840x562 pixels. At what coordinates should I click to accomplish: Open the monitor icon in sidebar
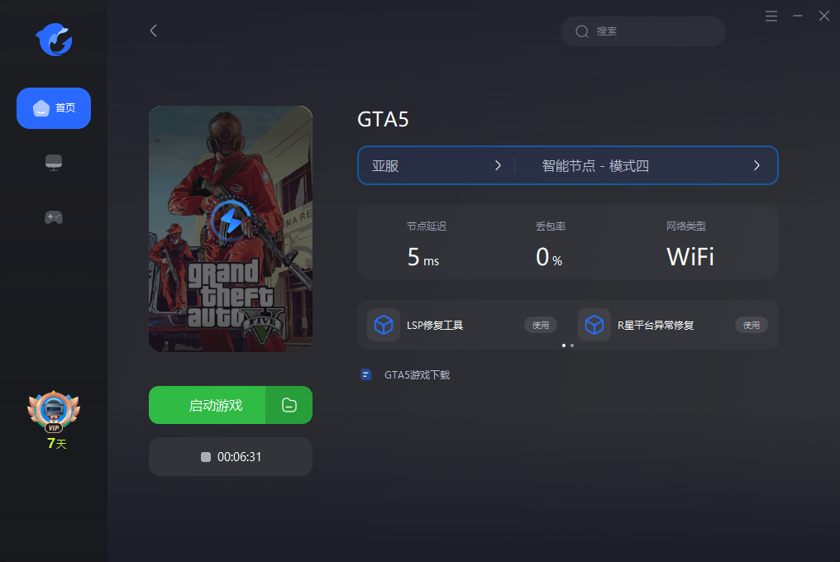click(x=54, y=162)
